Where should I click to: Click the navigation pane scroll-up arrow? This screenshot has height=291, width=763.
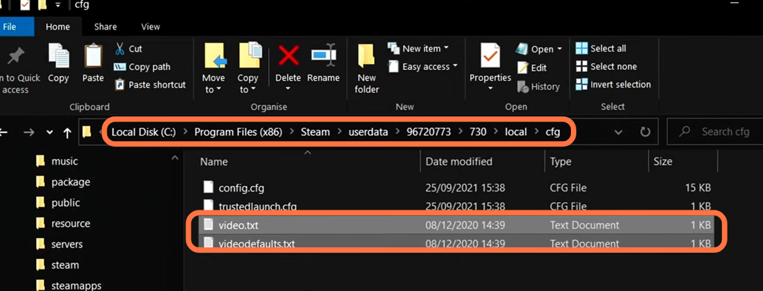coord(174,159)
